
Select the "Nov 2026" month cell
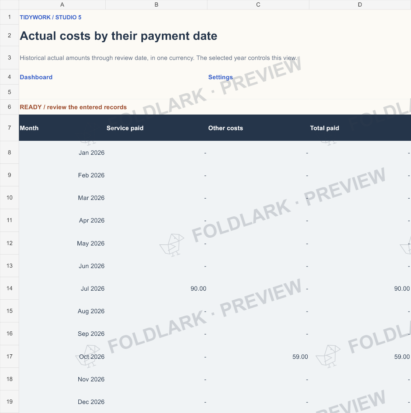tap(62, 379)
